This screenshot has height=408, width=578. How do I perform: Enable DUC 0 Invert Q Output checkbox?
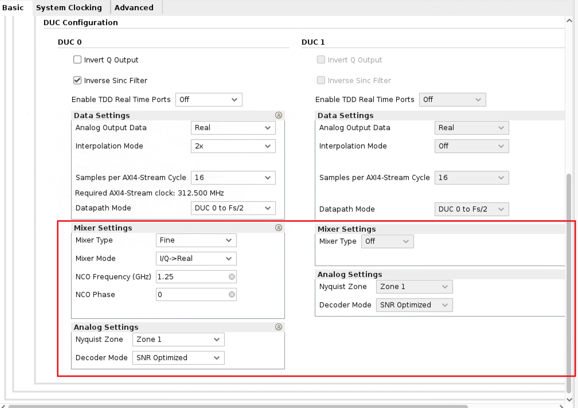point(77,59)
